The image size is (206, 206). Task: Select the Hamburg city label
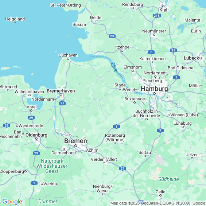coord(154,89)
